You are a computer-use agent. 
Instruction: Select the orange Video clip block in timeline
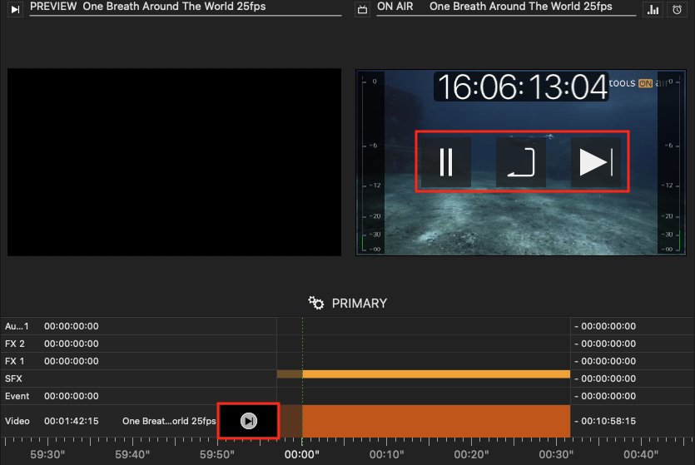(436, 421)
